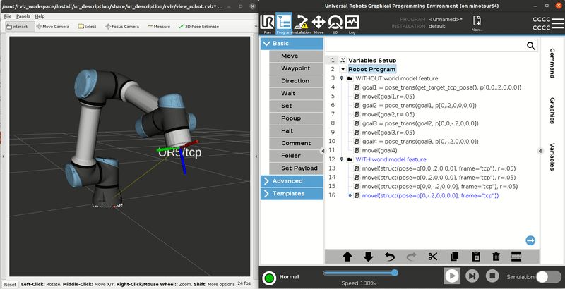The image size is (565, 289).
Task: Move program node up with arrow
Action: point(347,257)
